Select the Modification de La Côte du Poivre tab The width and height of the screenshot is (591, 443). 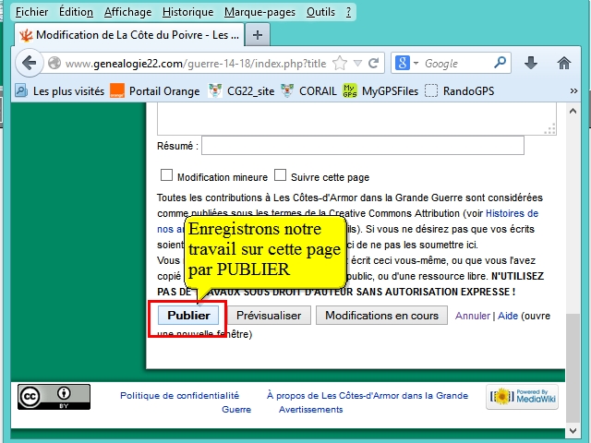point(129,35)
